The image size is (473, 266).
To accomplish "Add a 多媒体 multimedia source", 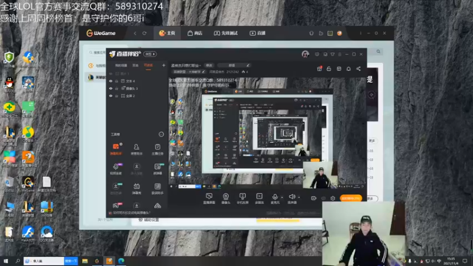I will coord(259,199).
